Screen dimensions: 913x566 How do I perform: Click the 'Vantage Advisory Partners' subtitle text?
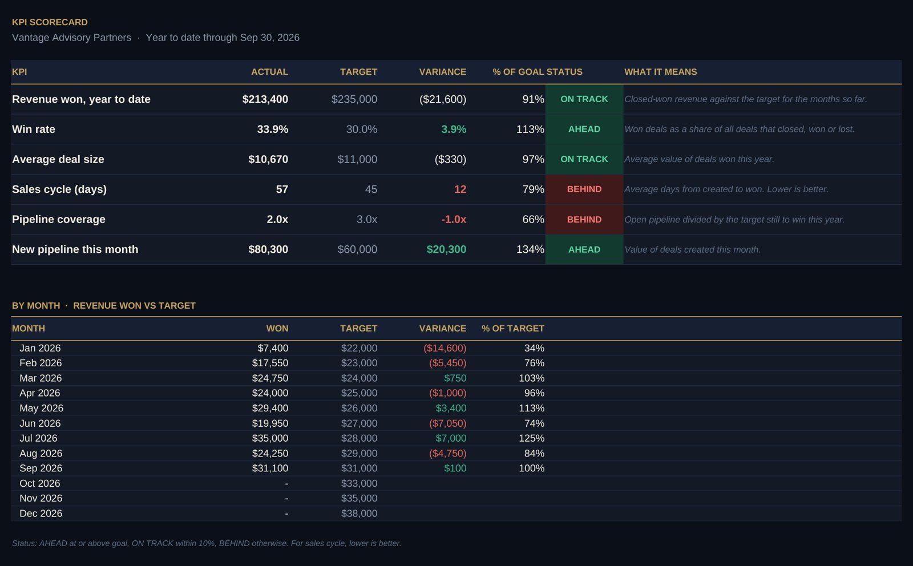coord(71,38)
